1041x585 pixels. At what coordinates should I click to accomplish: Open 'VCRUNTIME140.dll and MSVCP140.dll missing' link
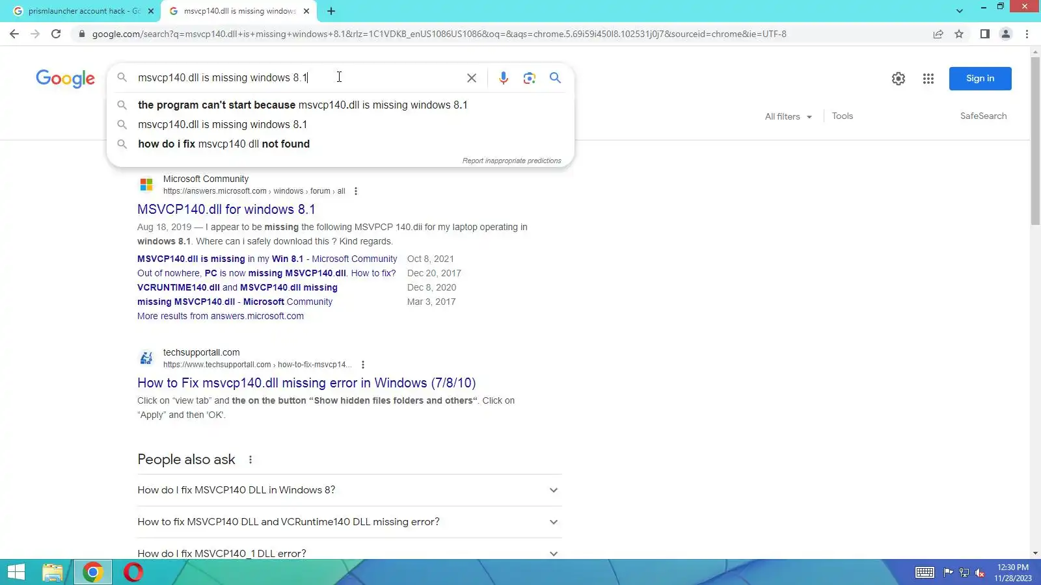(237, 287)
